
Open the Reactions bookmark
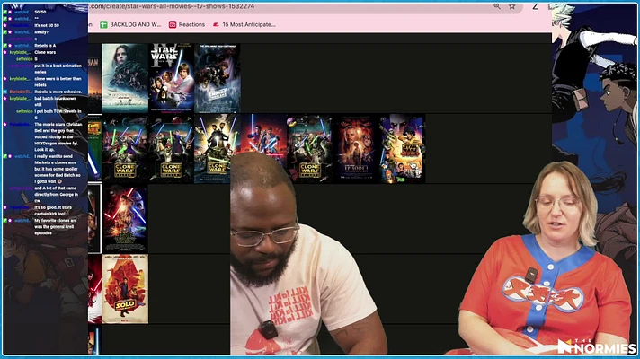click(x=187, y=24)
